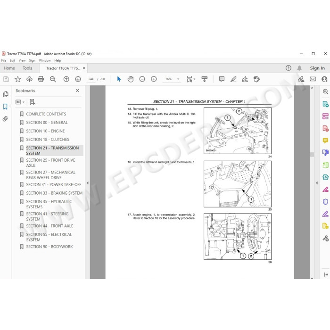Jump to SECTION 10 - ENGINE
Image resolution: width=330 pixels, height=330 pixels.
[x=45, y=131]
